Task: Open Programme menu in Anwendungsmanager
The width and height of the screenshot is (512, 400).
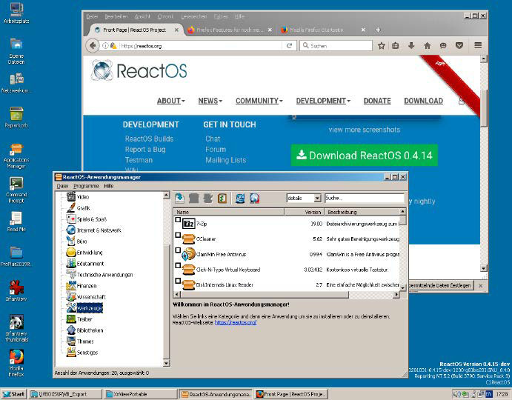Action: click(x=86, y=186)
